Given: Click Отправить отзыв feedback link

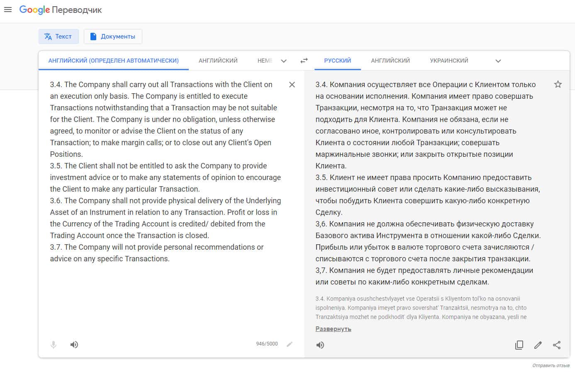Looking at the screenshot, I should [551, 365].
